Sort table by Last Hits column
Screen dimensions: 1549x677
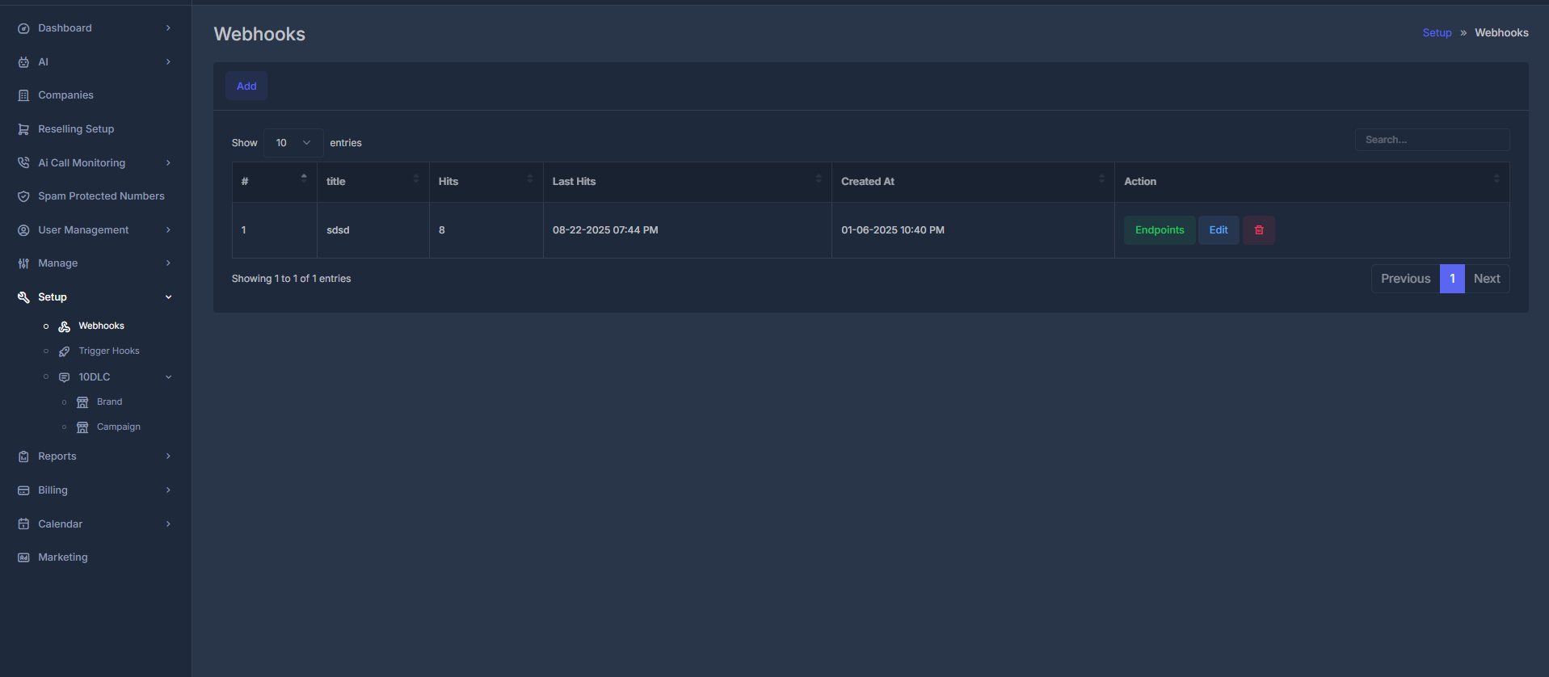coord(687,182)
